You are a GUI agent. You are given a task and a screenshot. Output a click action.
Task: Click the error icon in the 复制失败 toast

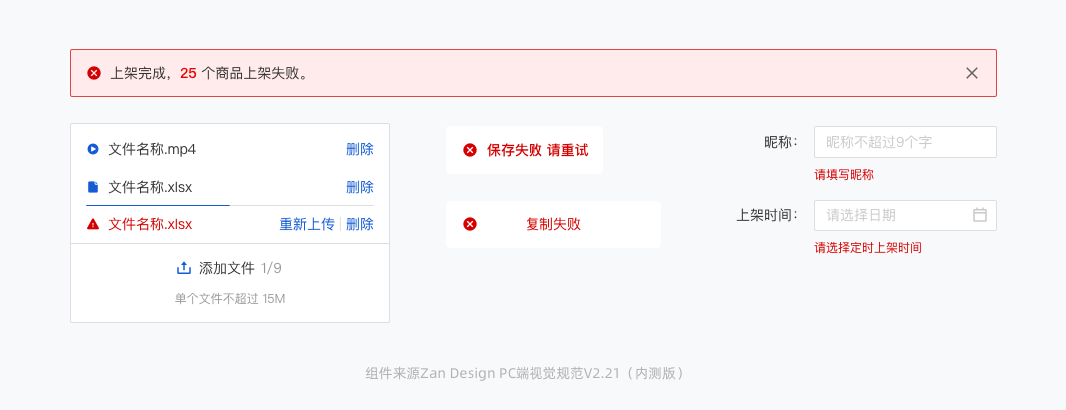pyautogui.click(x=470, y=224)
